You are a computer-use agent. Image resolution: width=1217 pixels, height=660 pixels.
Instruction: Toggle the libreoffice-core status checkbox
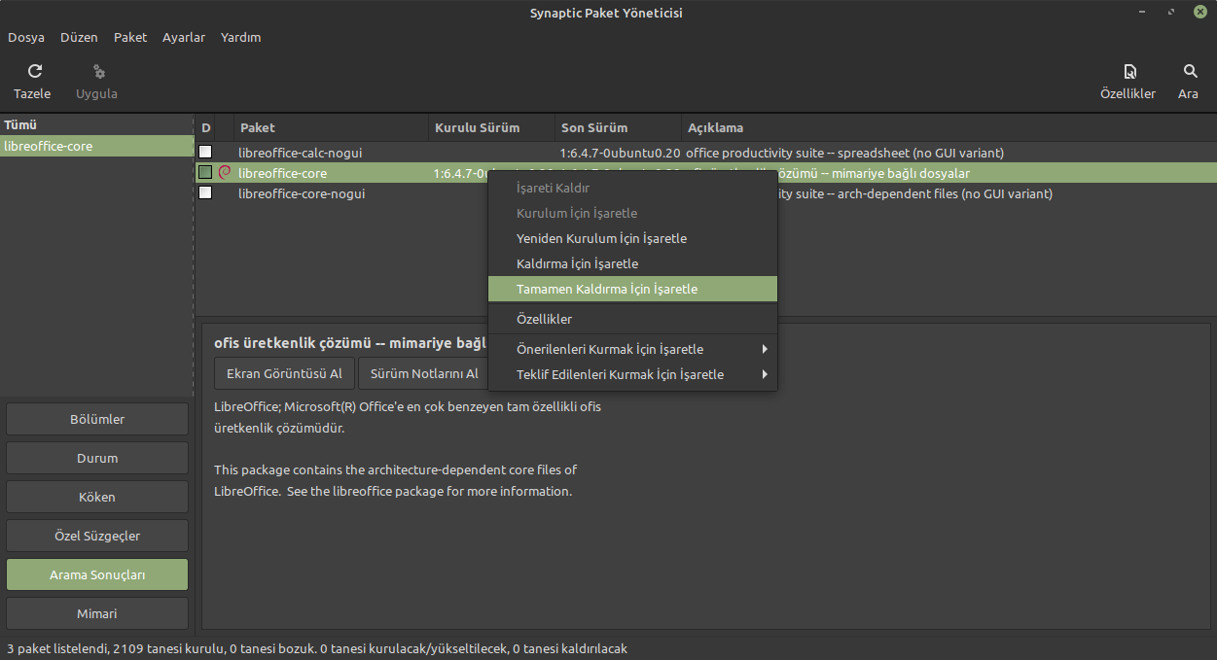205,173
